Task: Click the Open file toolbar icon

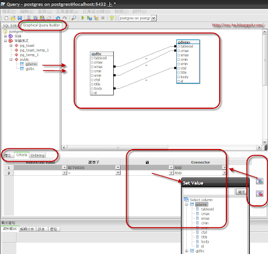Action: (x=13, y=18)
